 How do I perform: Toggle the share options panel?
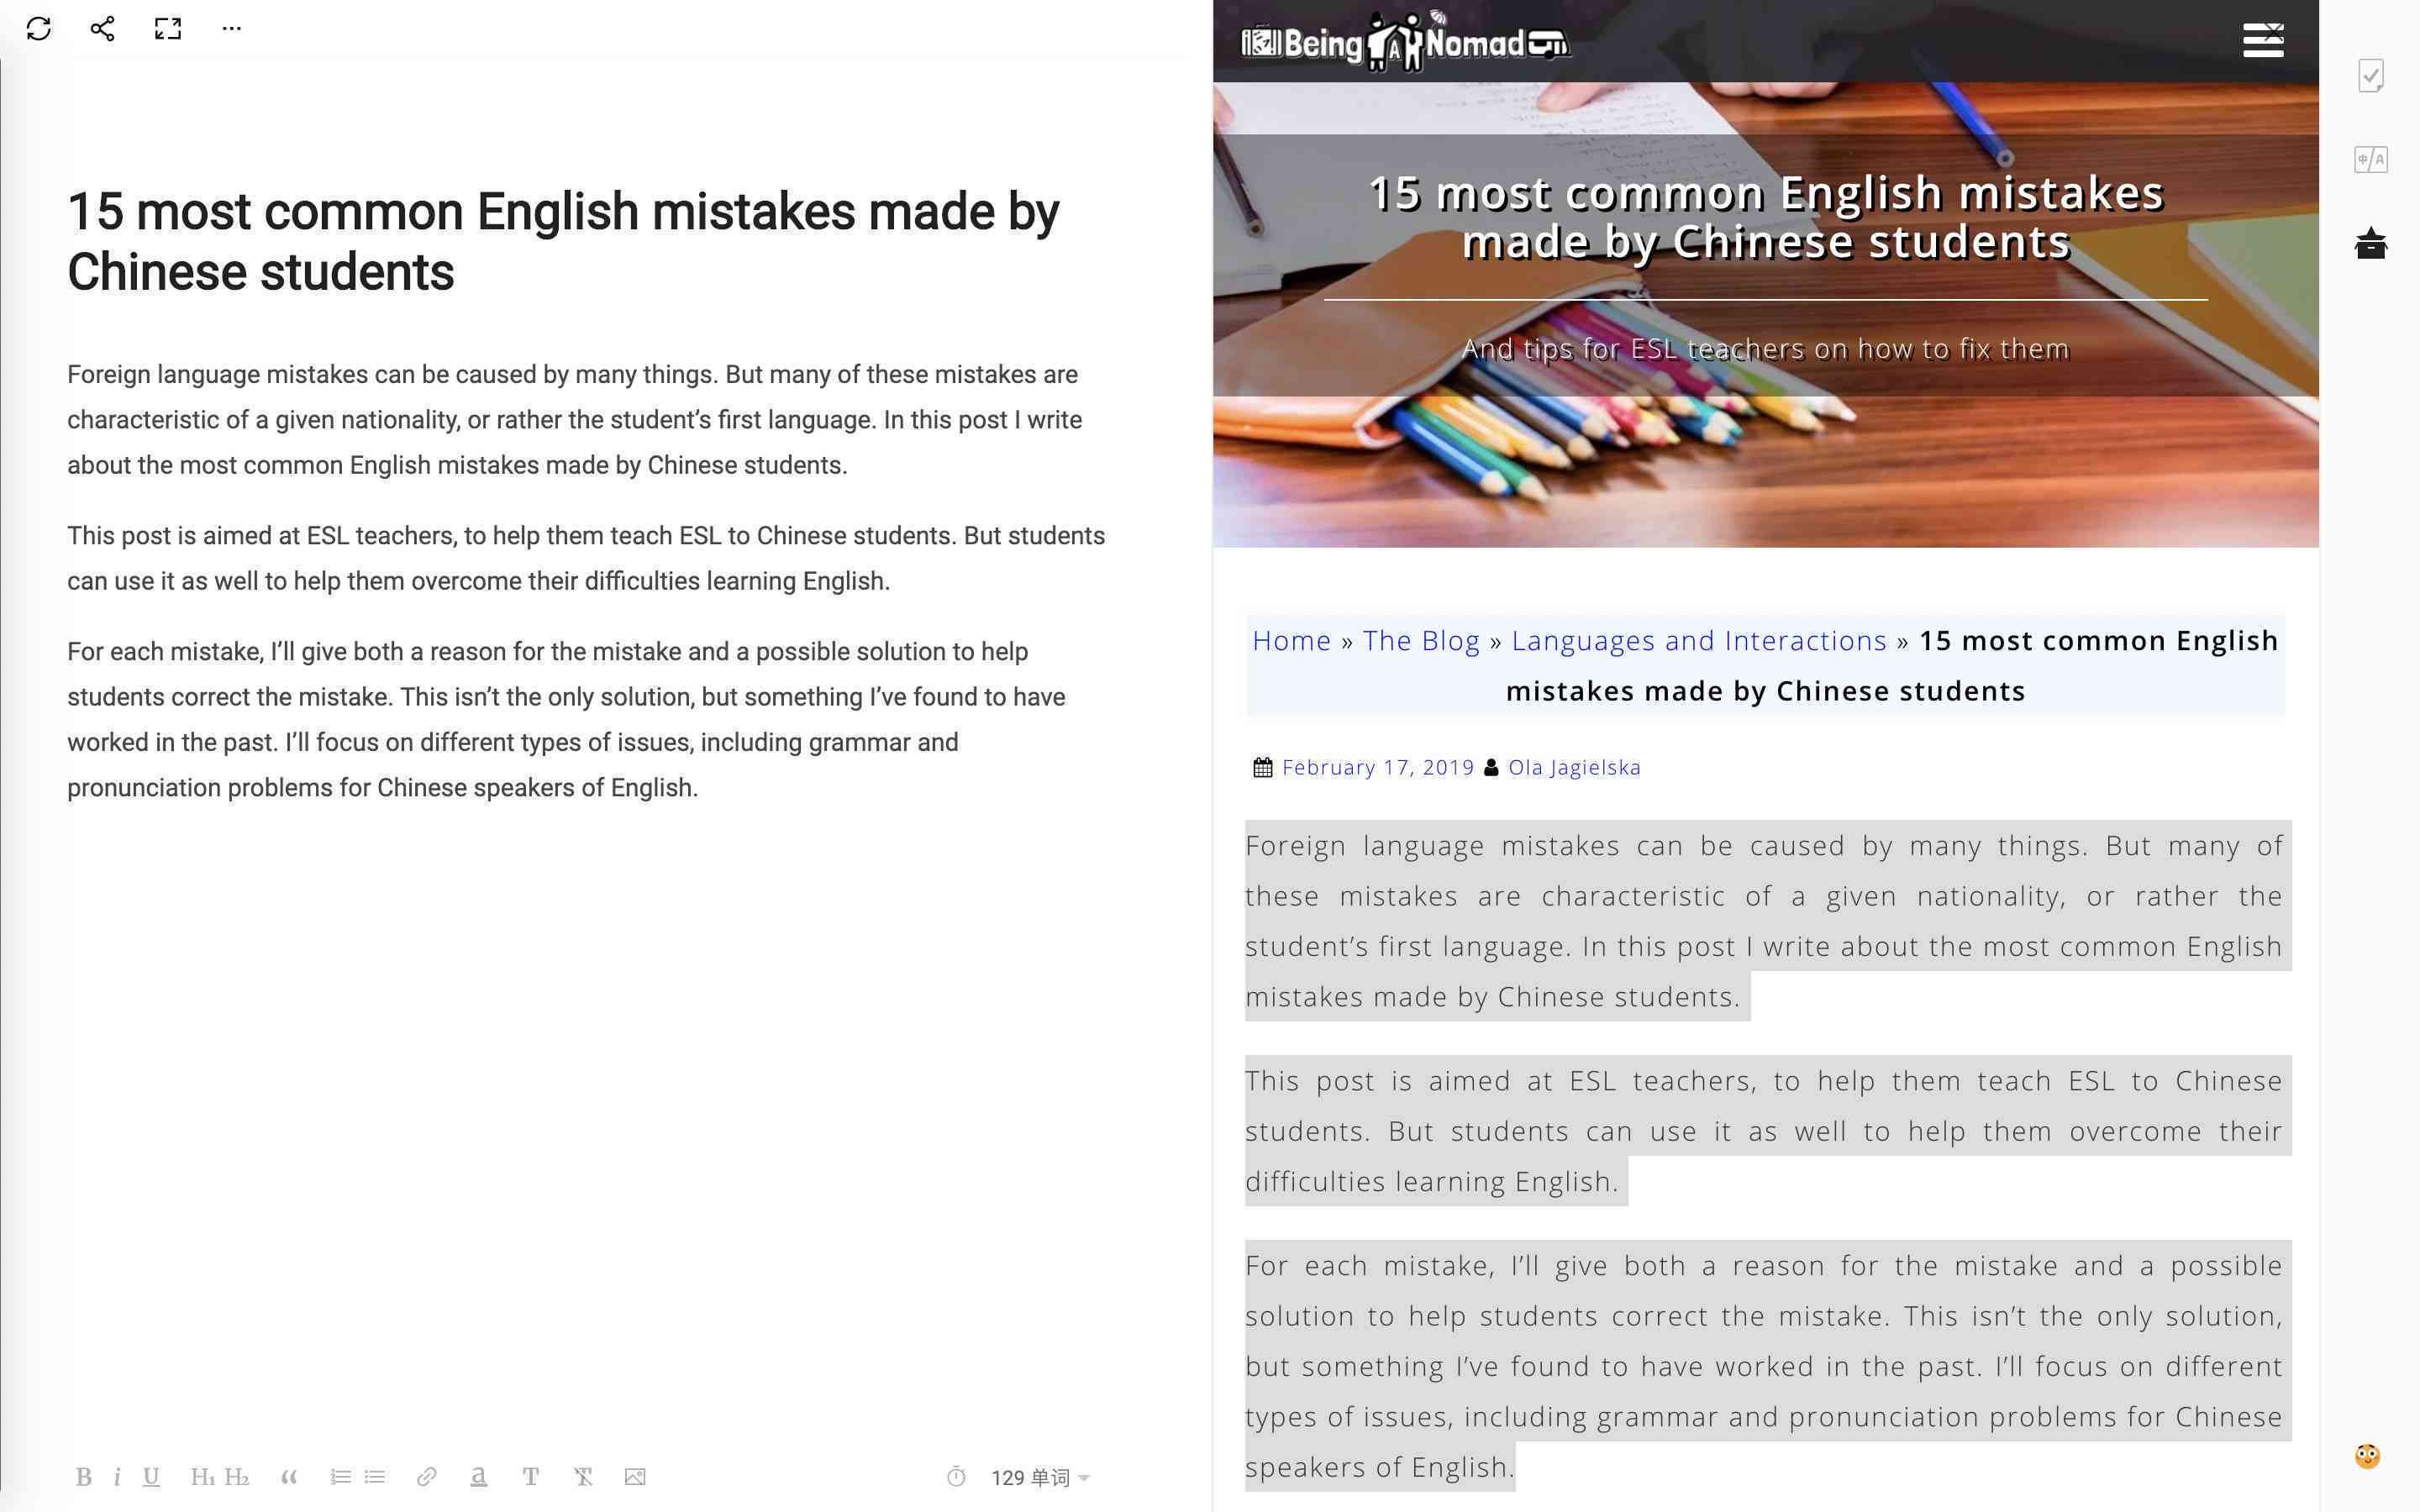pyautogui.click(x=99, y=28)
